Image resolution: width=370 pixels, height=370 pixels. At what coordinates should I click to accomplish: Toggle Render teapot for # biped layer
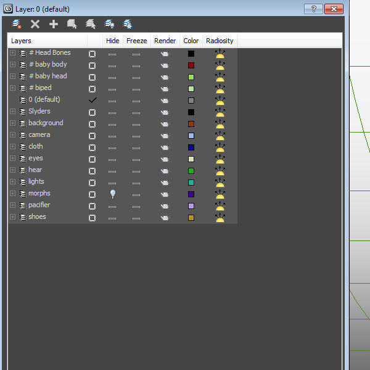click(165, 89)
